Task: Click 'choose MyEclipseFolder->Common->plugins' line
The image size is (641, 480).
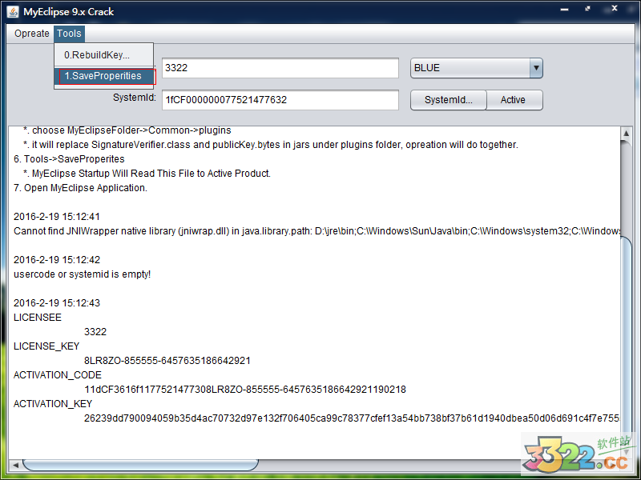Action: (127, 130)
